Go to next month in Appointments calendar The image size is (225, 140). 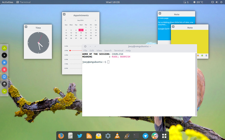pyautogui.click(x=95, y=20)
